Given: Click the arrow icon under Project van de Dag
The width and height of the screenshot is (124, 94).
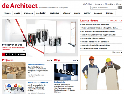Looking at the screenshot, I should click(24, 51).
